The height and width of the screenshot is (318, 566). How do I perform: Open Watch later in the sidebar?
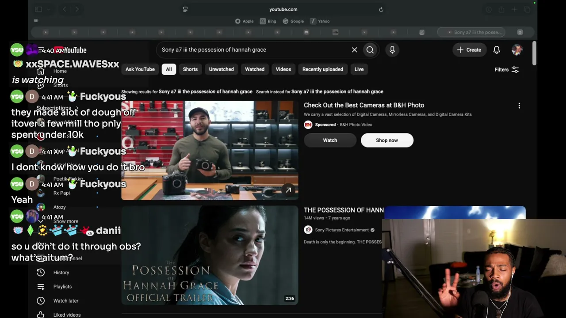click(65, 301)
